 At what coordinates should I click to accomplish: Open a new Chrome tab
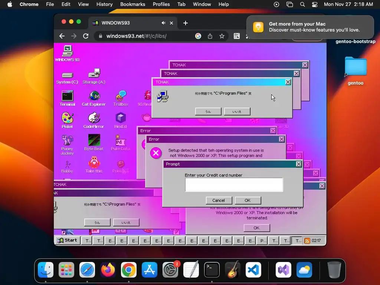tap(186, 23)
